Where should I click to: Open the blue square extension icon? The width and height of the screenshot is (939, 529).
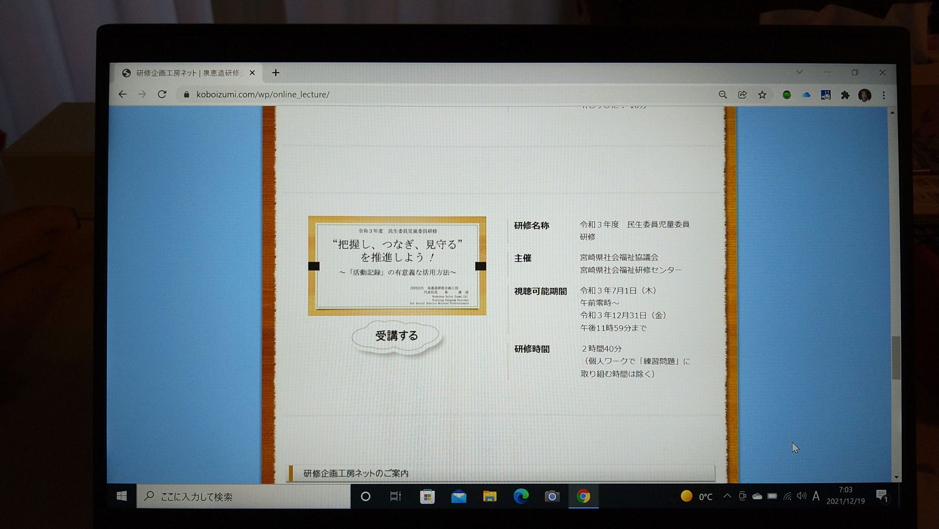[x=825, y=95]
